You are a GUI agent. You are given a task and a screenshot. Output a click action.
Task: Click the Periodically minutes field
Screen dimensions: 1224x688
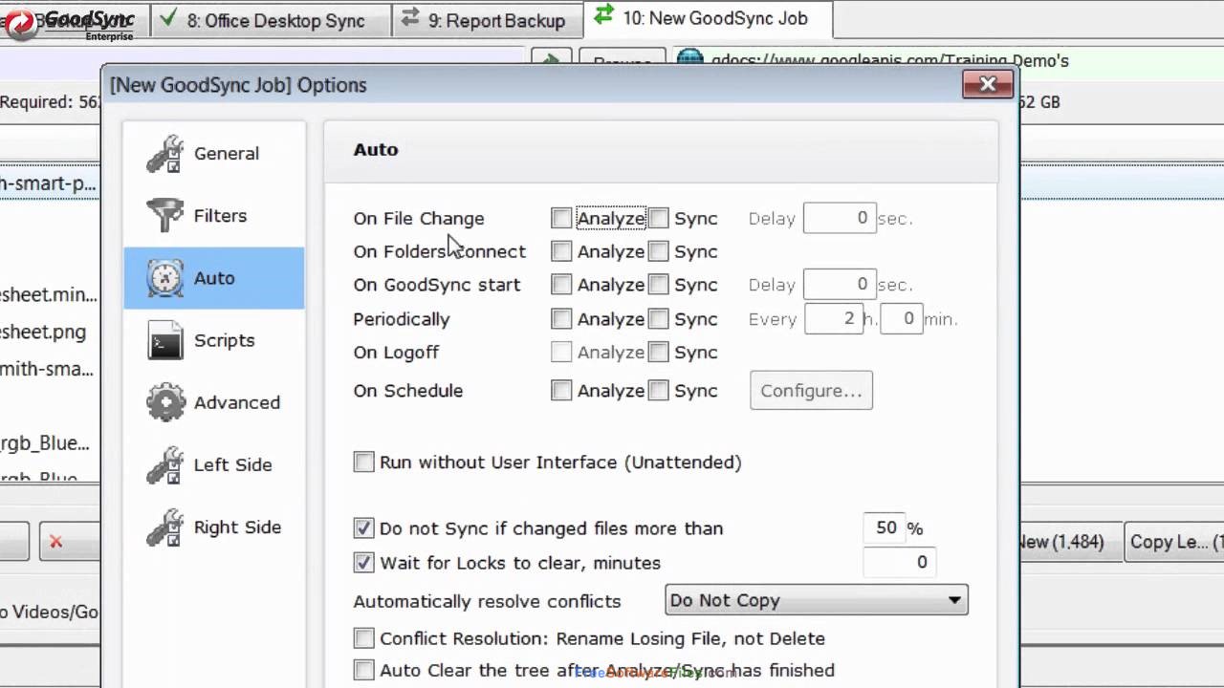pos(901,319)
